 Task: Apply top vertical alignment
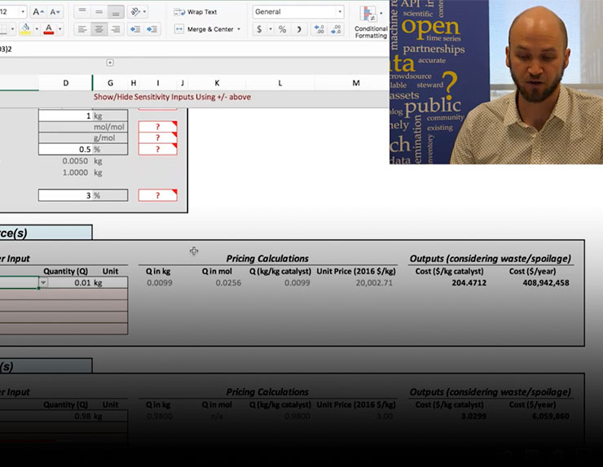point(82,12)
